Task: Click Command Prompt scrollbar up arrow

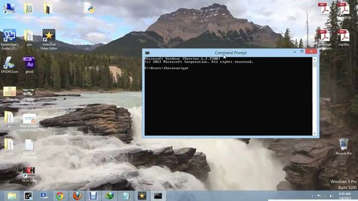Action: click(314, 60)
